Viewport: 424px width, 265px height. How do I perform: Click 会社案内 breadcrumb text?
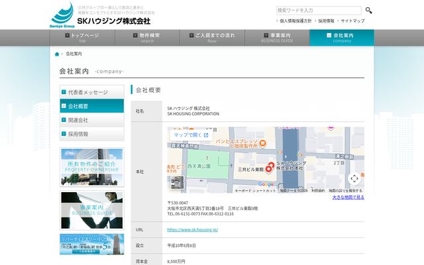tap(74, 54)
